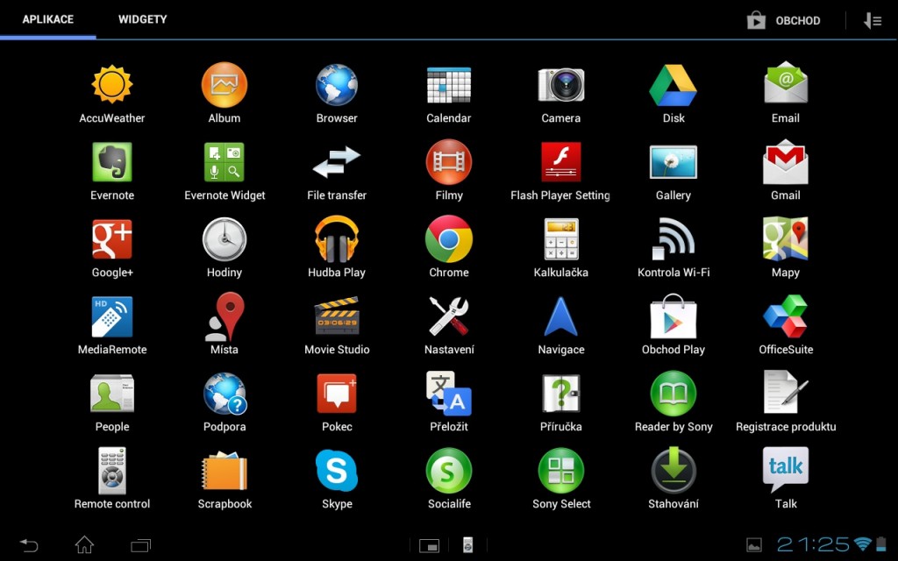Open the Mapy maps app
898x561 pixels.
(786, 239)
